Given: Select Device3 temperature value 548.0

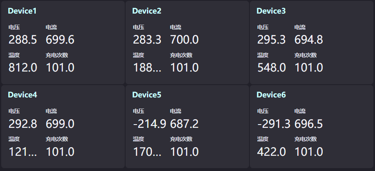Looking at the screenshot, I should click(x=271, y=68).
